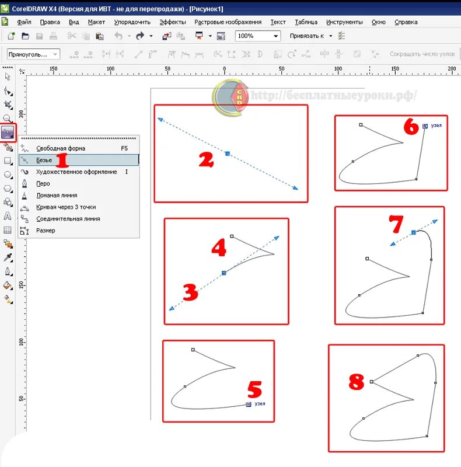Click the Import icon
This screenshot has width=461, height=467.
[x=167, y=36]
